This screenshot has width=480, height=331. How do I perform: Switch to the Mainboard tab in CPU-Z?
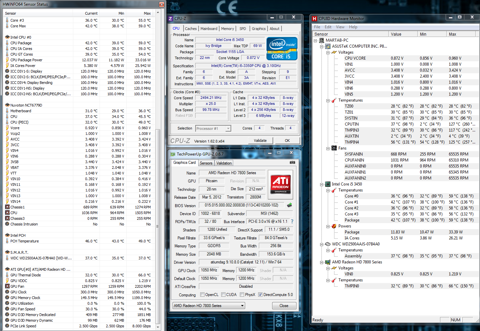pos(209,29)
